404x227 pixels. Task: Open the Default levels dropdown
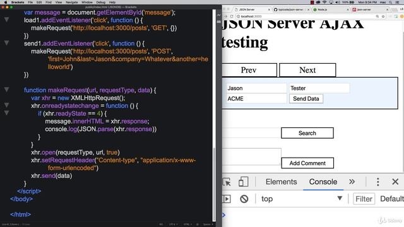[x=391, y=199]
